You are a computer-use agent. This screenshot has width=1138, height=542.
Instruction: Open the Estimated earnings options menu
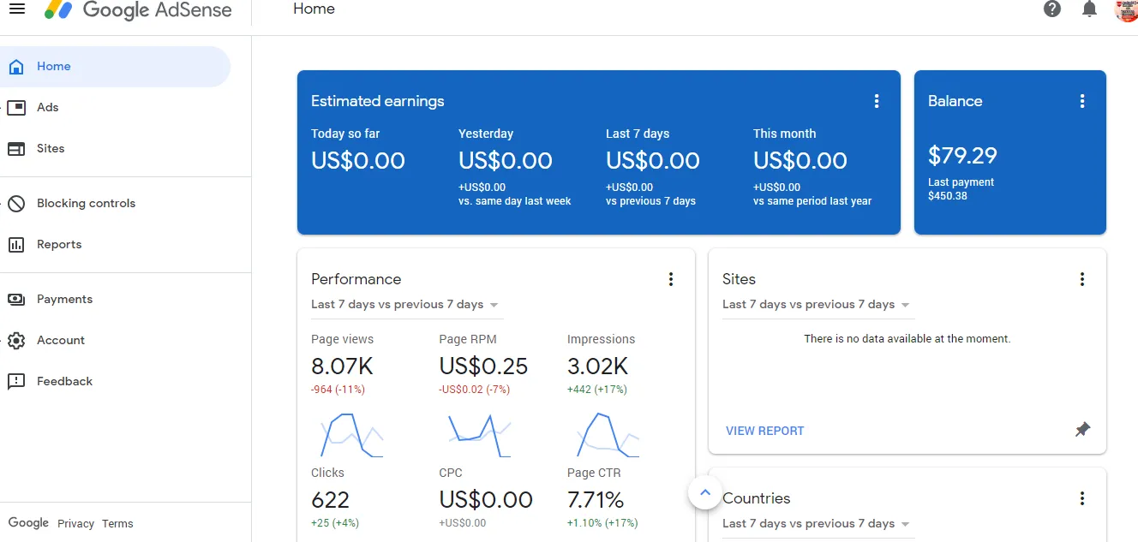pos(877,100)
